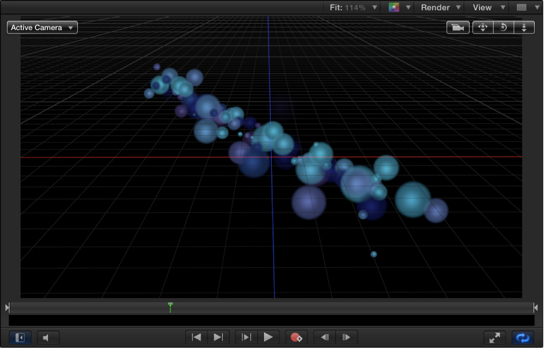Viewport: 544px width, 348px height.
Task: Expand the View menu above the canvas
Action: pos(486,7)
